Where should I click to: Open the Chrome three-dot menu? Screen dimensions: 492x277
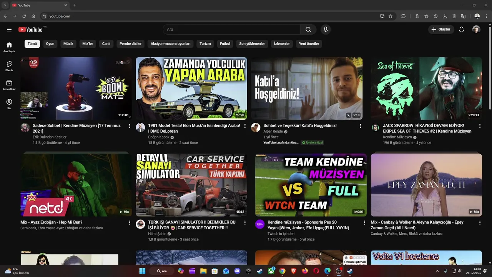point(486,16)
